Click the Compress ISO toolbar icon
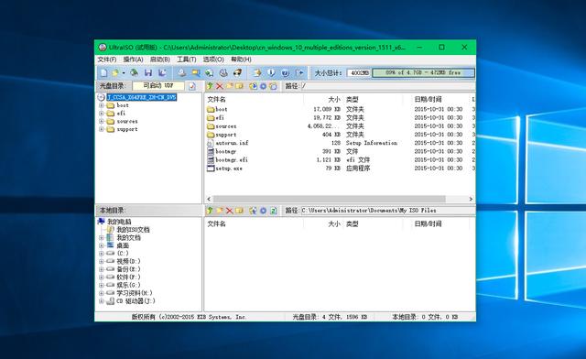The width and height of the screenshot is (586, 359). 195,72
